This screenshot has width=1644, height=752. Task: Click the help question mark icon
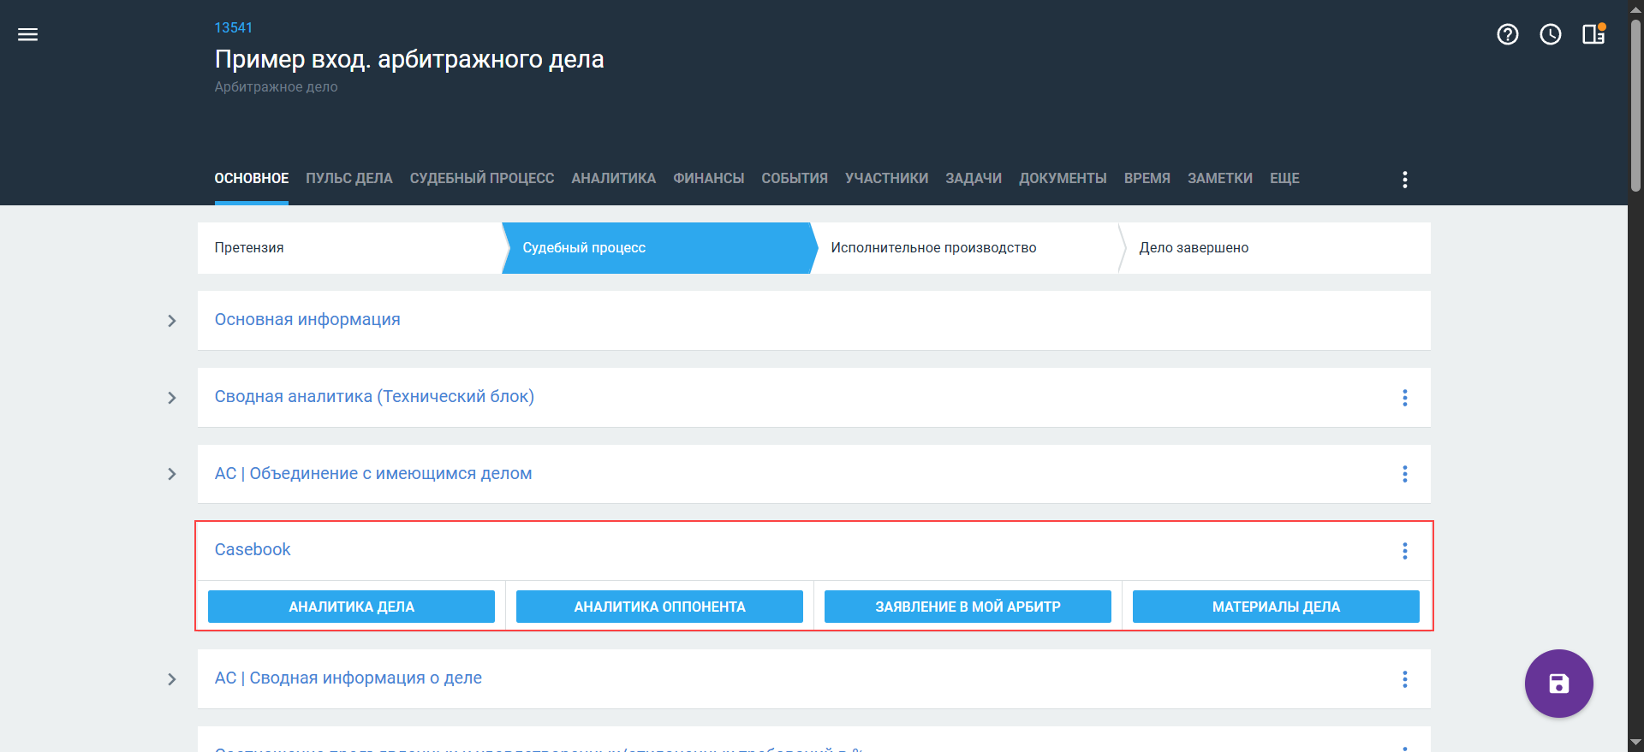(x=1507, y=34)
